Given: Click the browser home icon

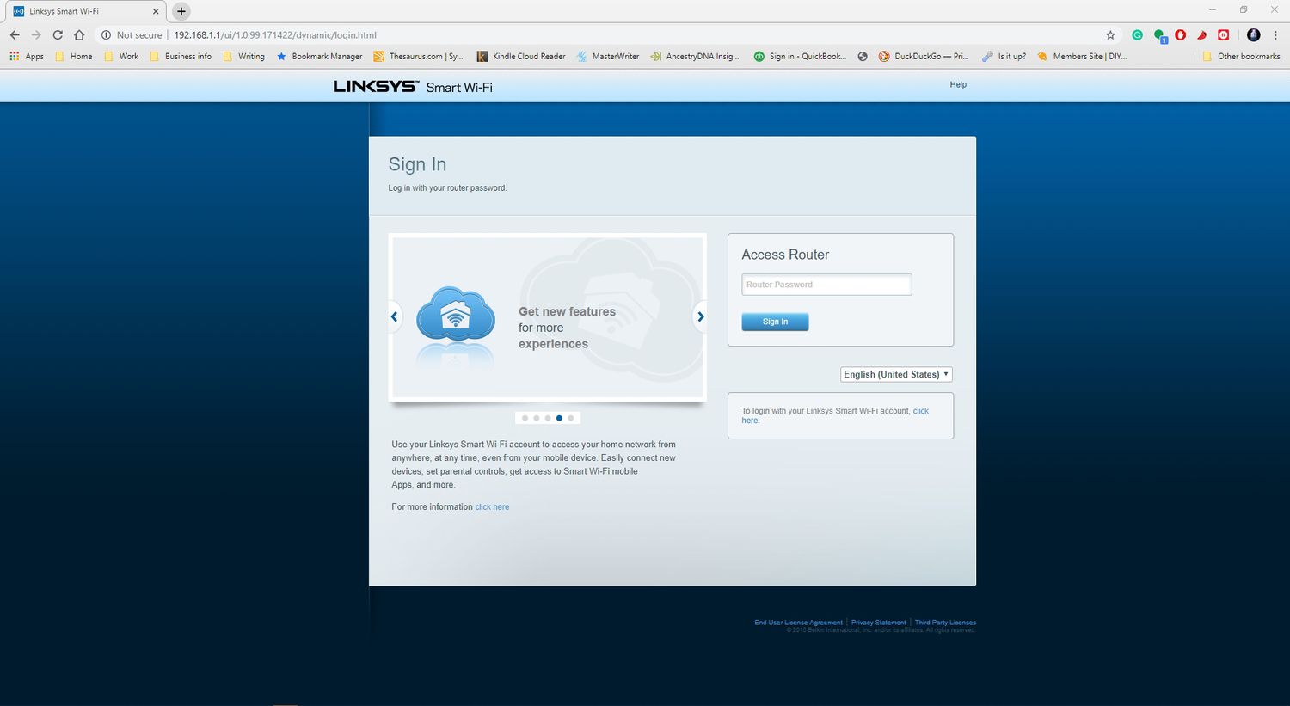Looking at the screenshot, I should click(79, 35).
